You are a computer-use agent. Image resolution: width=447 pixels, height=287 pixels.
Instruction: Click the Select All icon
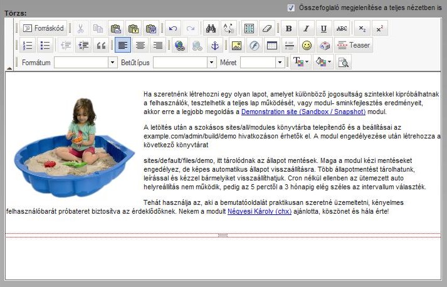click(x=250, y=28)
